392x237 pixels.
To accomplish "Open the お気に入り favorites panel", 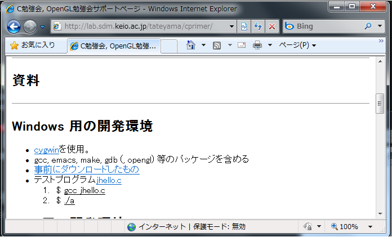I will click(x=33, y=45).
